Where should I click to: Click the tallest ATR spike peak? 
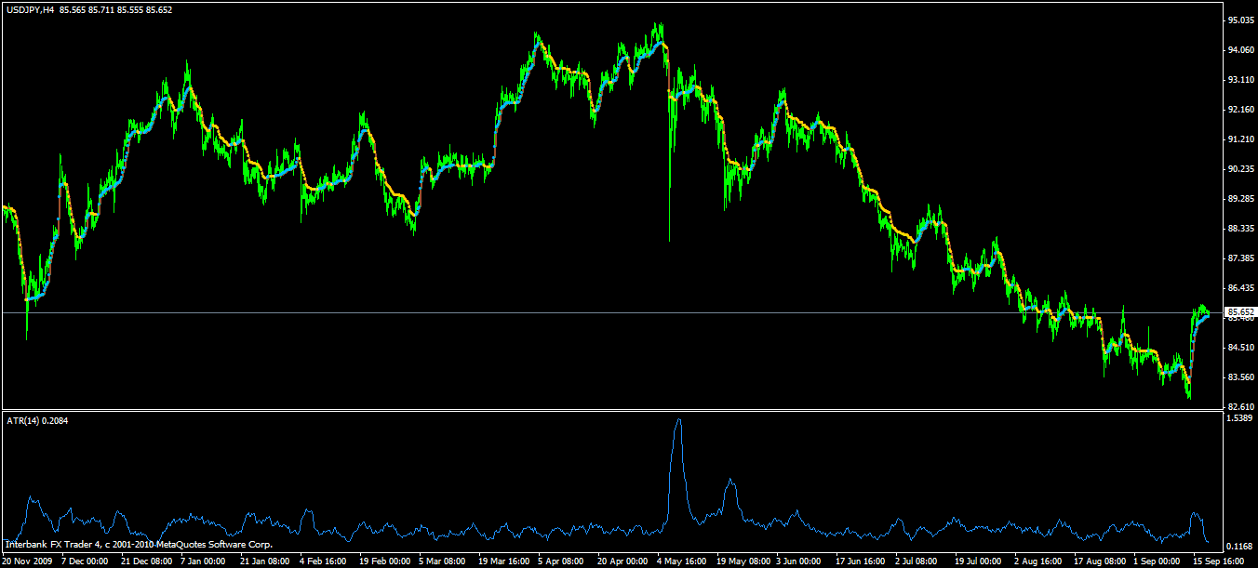pyautogui.click(x=678, y=421)
